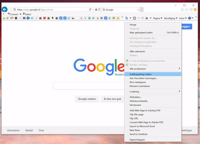Choose Add Web Page to Existing PDF

(x=153, y=110)
